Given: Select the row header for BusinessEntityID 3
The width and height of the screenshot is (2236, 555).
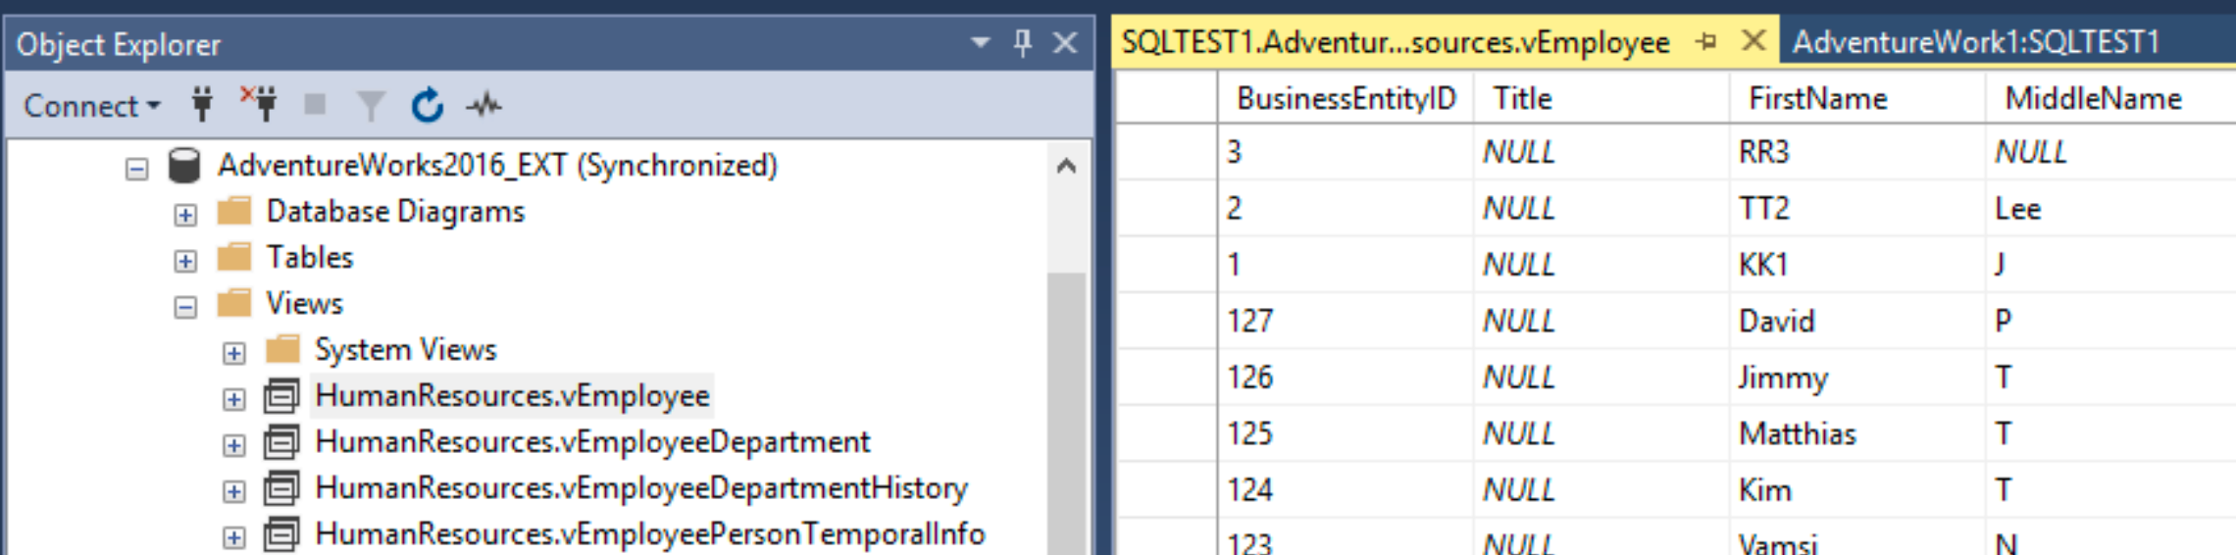Looking at the screenshot, I should coord(1167,152).
